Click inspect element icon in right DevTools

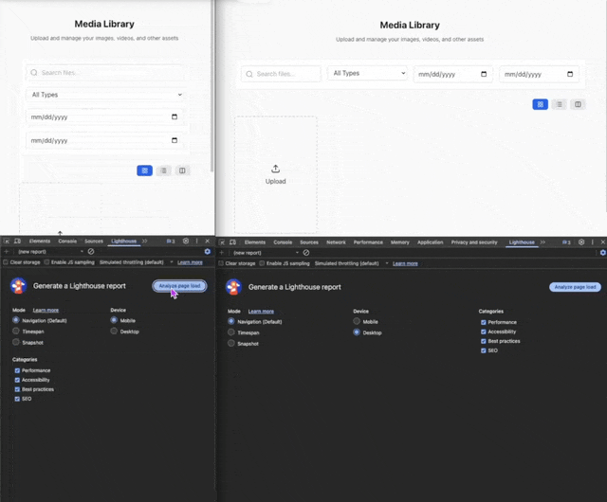(222, 242)
